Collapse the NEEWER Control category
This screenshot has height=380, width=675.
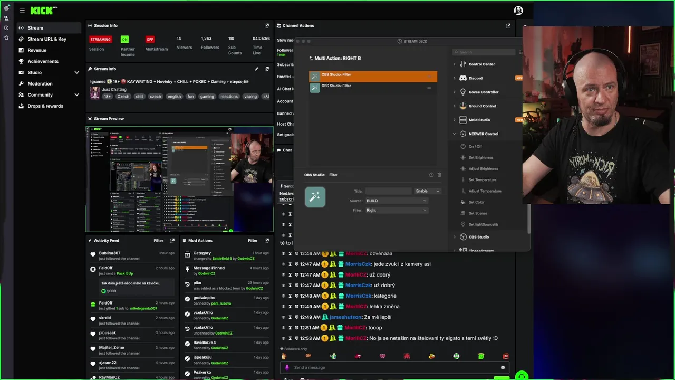pos(455,134)
